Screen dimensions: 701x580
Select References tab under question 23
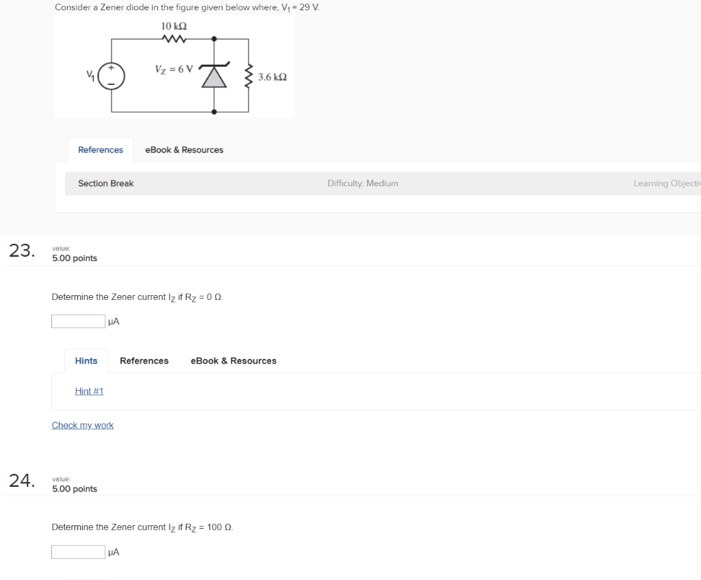tap(144, 360)
